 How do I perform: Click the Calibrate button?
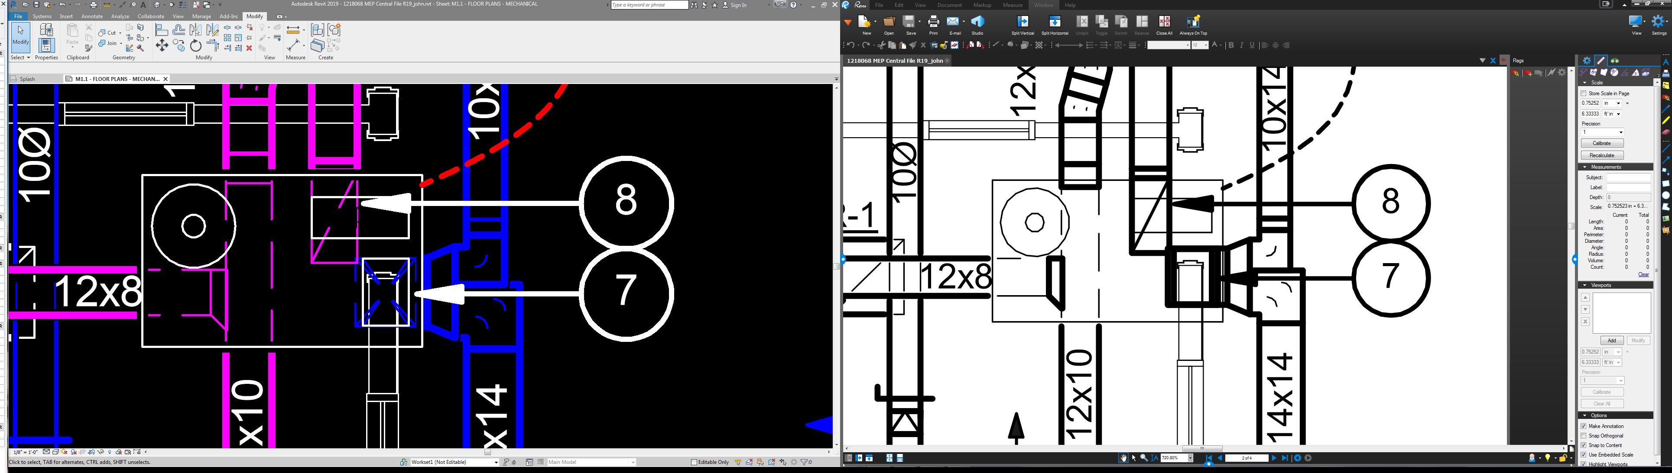pyautogui.click(x=1601, y=142)
